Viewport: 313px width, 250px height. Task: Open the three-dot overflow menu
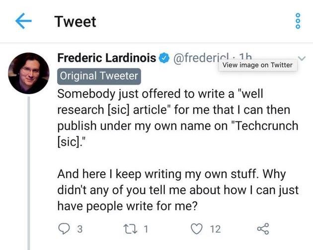point(298,21)
